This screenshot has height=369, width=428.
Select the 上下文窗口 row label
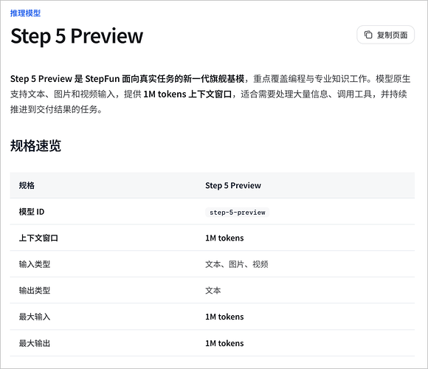point(38,238)
